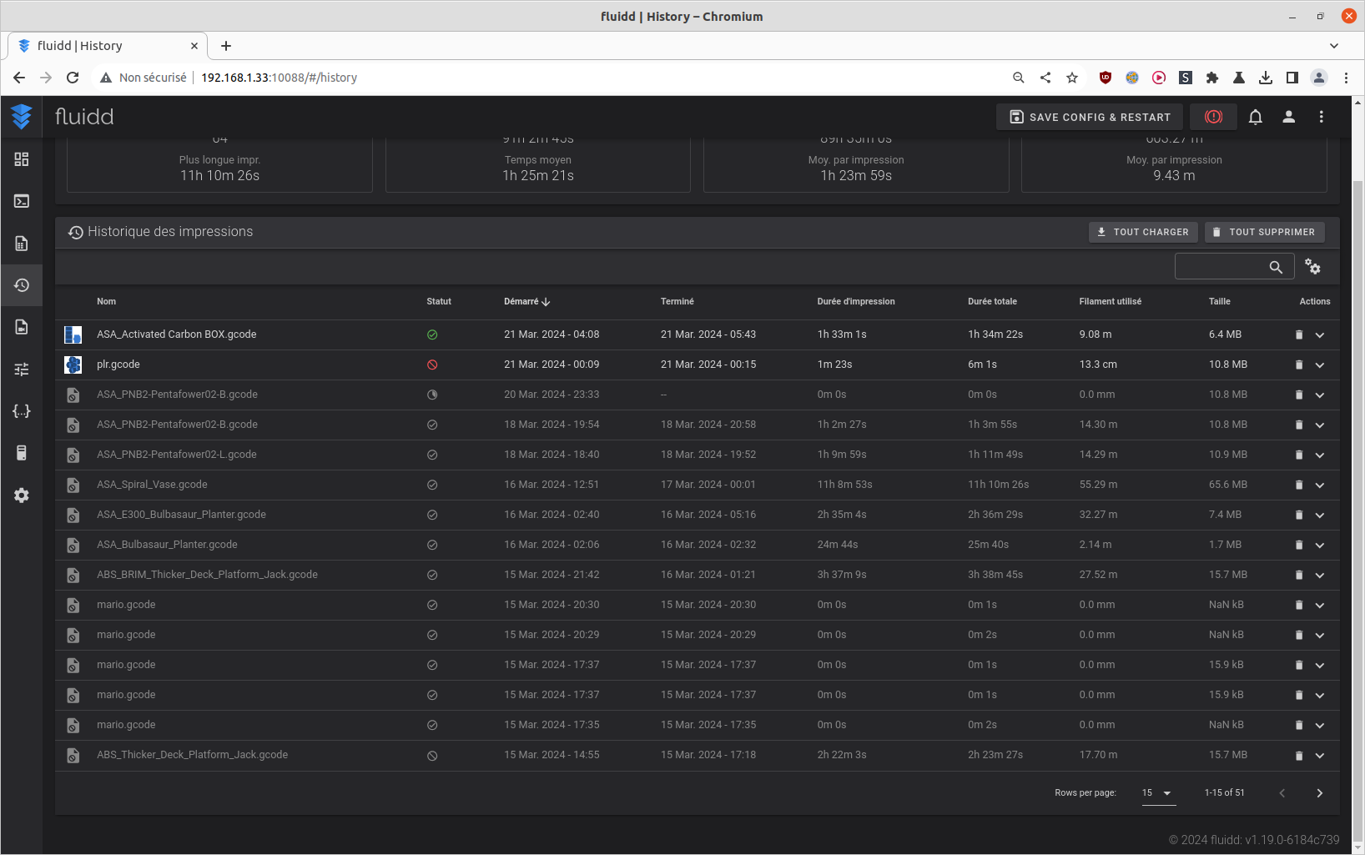Click the '1-15 of 51' pagination text
Viewport: 1365px width, 855px height.
[x=1224, y=793]
